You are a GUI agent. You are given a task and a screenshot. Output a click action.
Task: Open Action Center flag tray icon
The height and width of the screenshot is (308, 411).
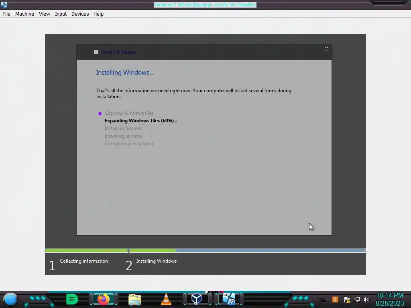click(x=347, y=300)
